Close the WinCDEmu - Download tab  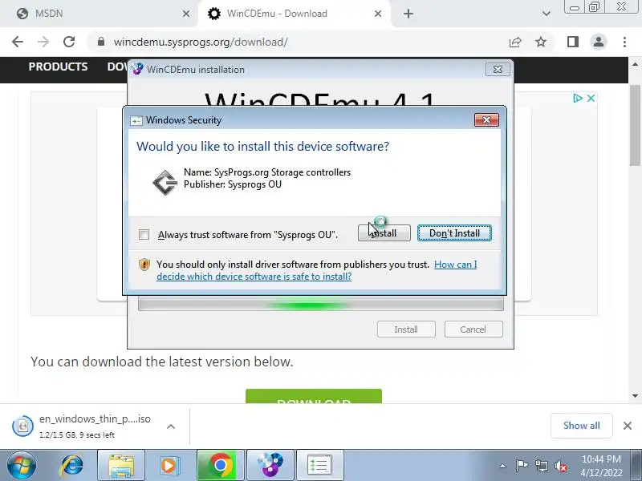(378, 14)
